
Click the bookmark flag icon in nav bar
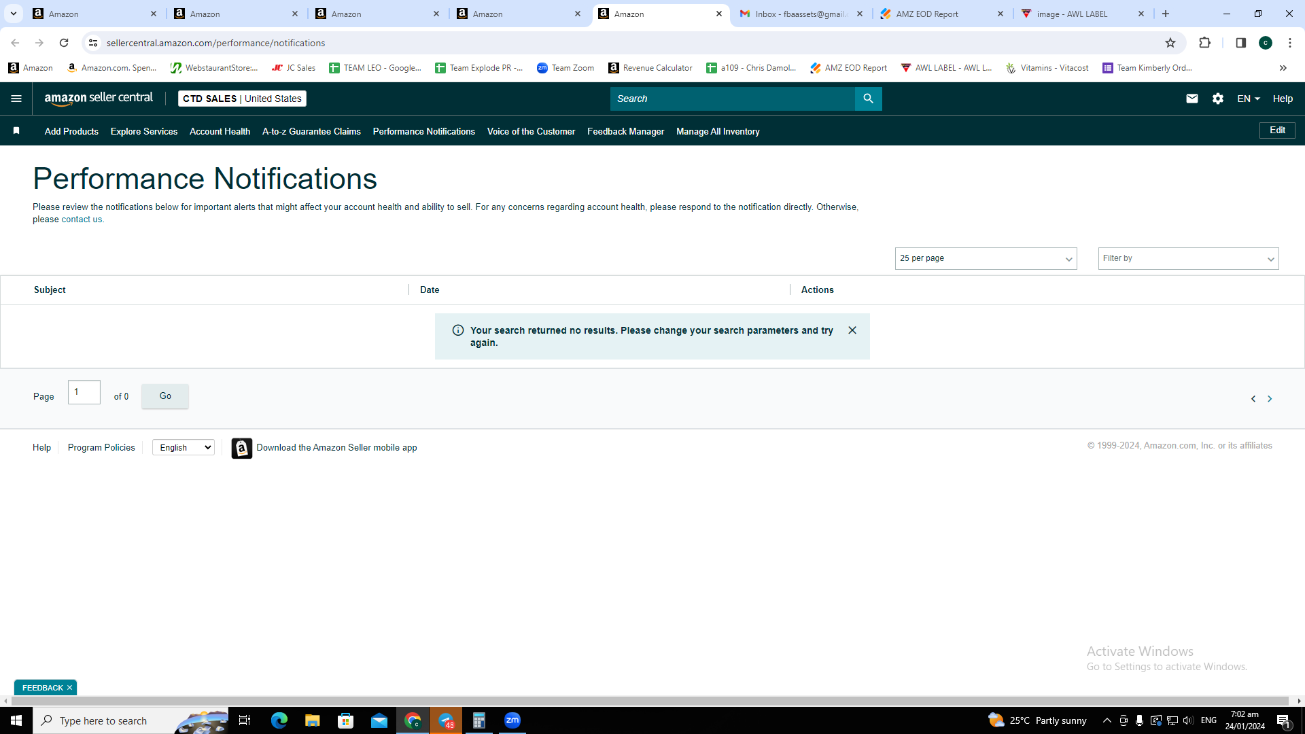[16, 130]
